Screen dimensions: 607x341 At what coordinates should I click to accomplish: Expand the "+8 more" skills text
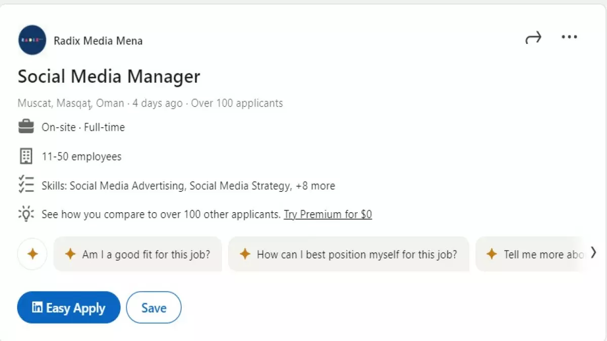(315, 186)
